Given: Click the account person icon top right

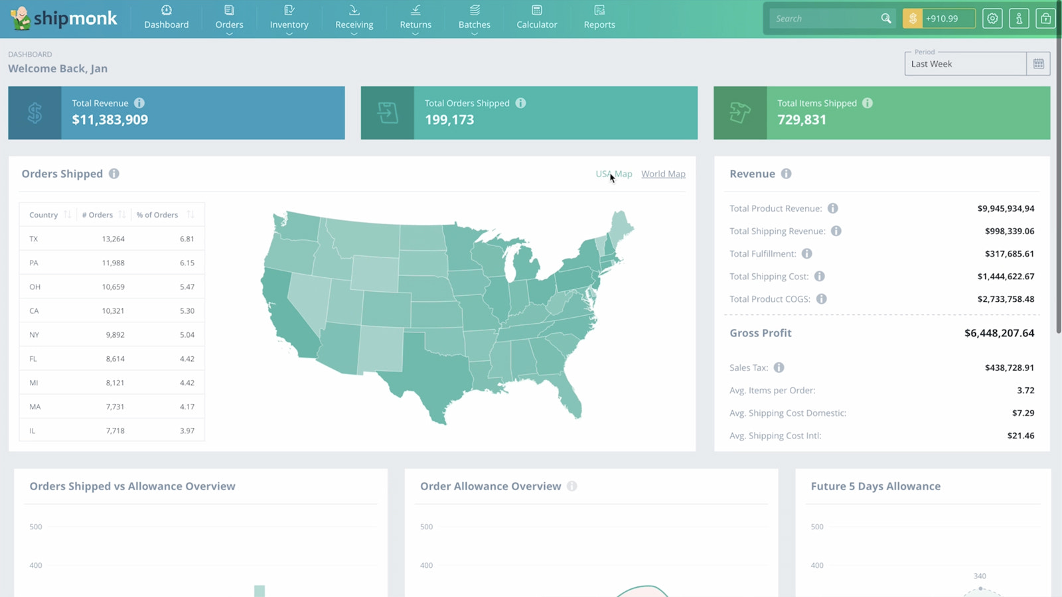Looking at the screenshot, I should 1019,18.
